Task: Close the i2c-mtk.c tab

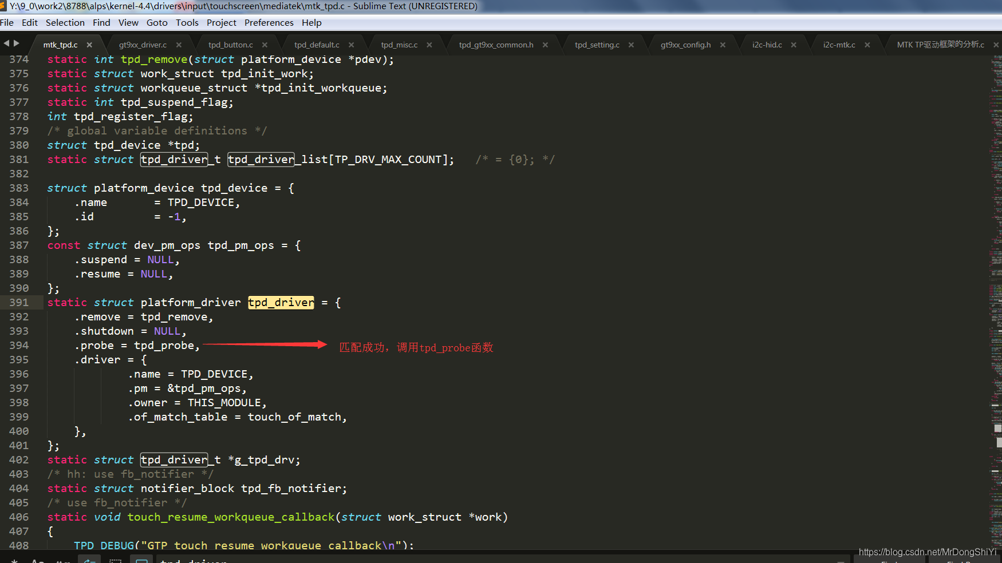Action: click(867, 45)
